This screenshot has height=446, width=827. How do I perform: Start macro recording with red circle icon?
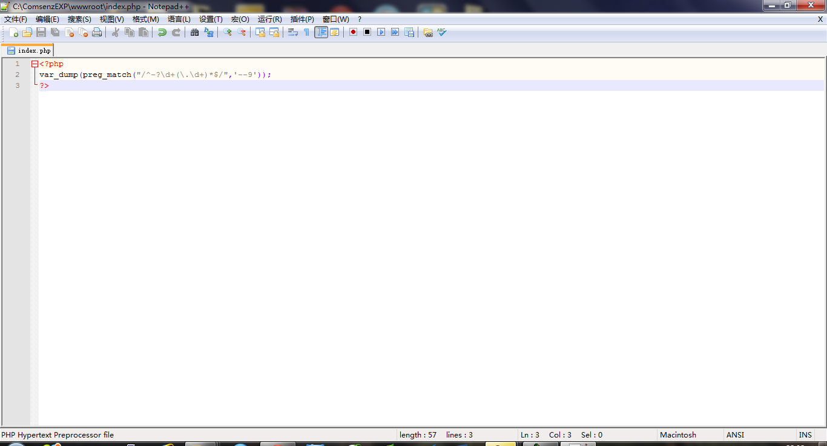click(353, 32)
